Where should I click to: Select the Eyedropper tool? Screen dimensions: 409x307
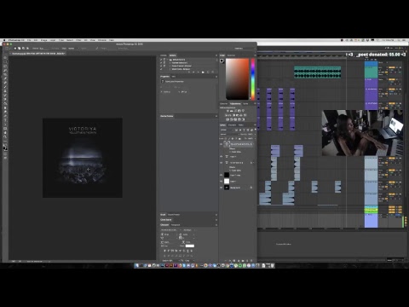pos(5,78)
